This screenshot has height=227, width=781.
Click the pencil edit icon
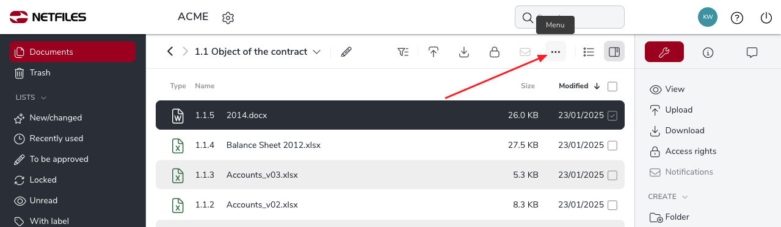(346, 52)
